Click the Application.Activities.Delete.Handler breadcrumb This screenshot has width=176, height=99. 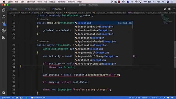point(110,13)
